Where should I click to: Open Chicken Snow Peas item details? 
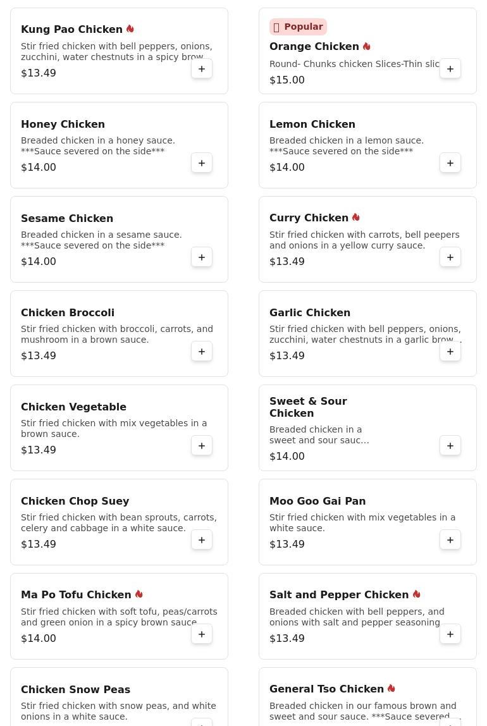[75, 689]
